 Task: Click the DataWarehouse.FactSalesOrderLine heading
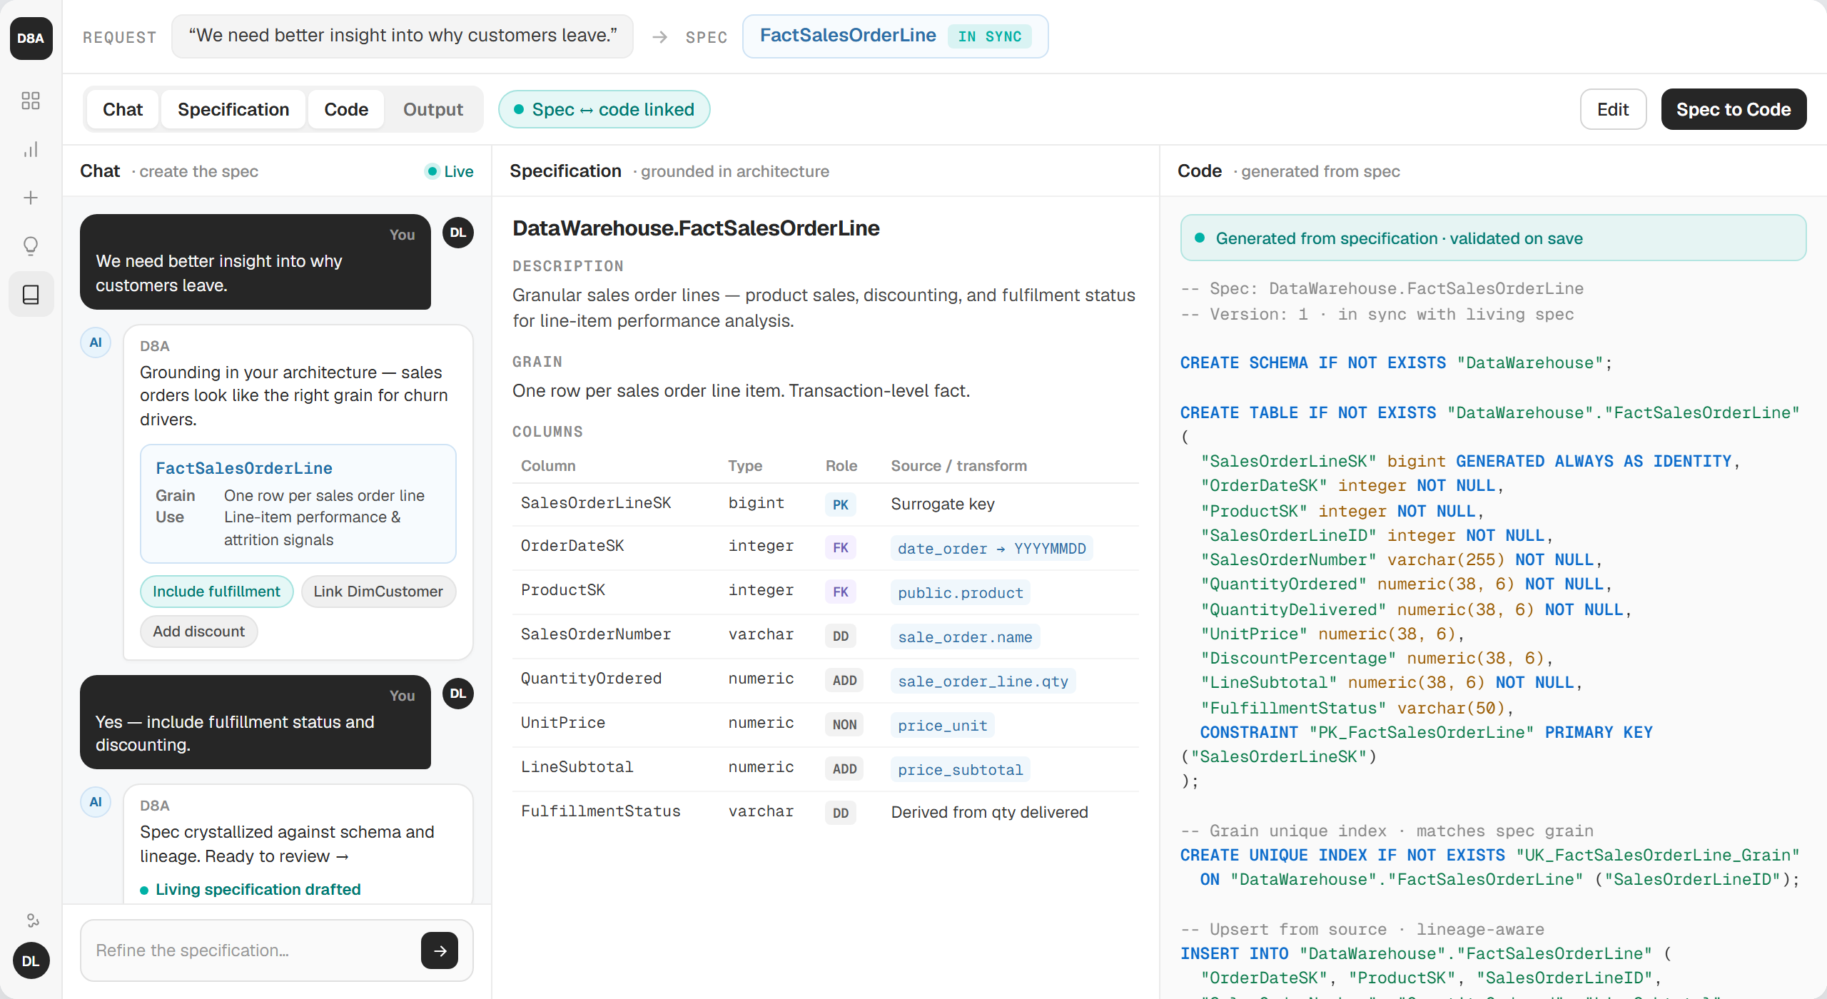pos(696,228)
